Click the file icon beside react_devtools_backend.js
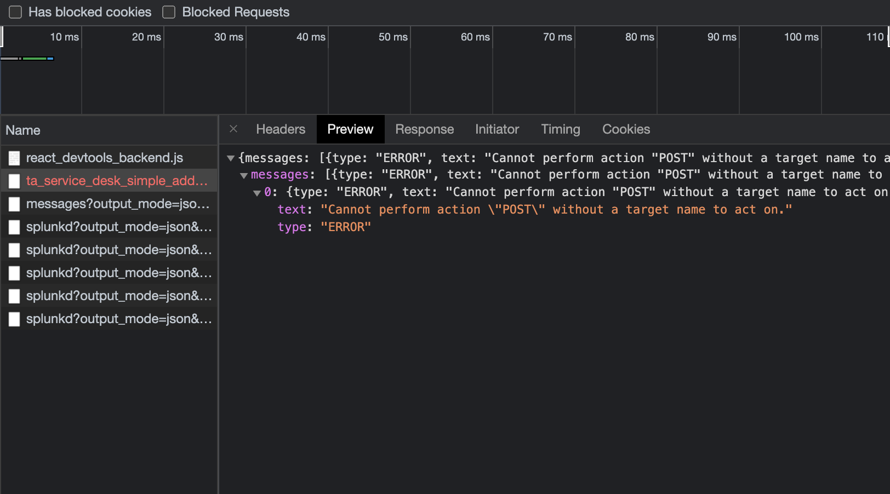This screenshot has width=890, height=494. pos(15,157)
